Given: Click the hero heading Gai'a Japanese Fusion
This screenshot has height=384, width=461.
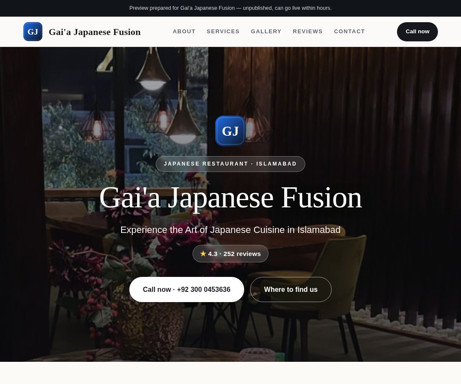Looking at the screenshot, I should (230, 198).
